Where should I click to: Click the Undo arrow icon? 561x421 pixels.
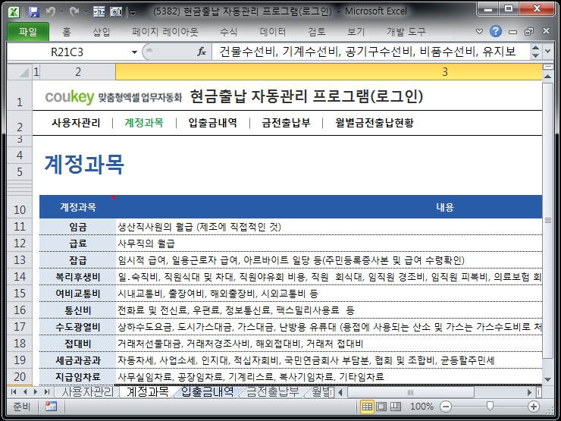tap(51, 12)
